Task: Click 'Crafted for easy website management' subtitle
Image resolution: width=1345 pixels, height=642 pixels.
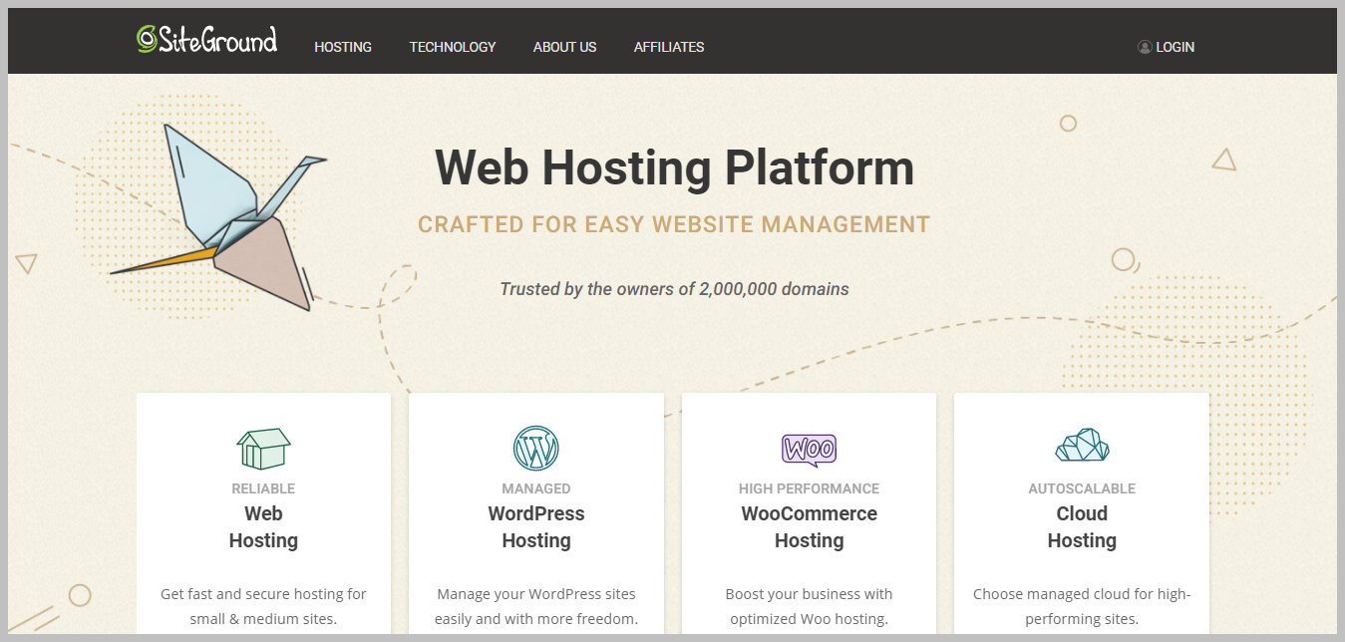Action: click(x=674, y=224)
